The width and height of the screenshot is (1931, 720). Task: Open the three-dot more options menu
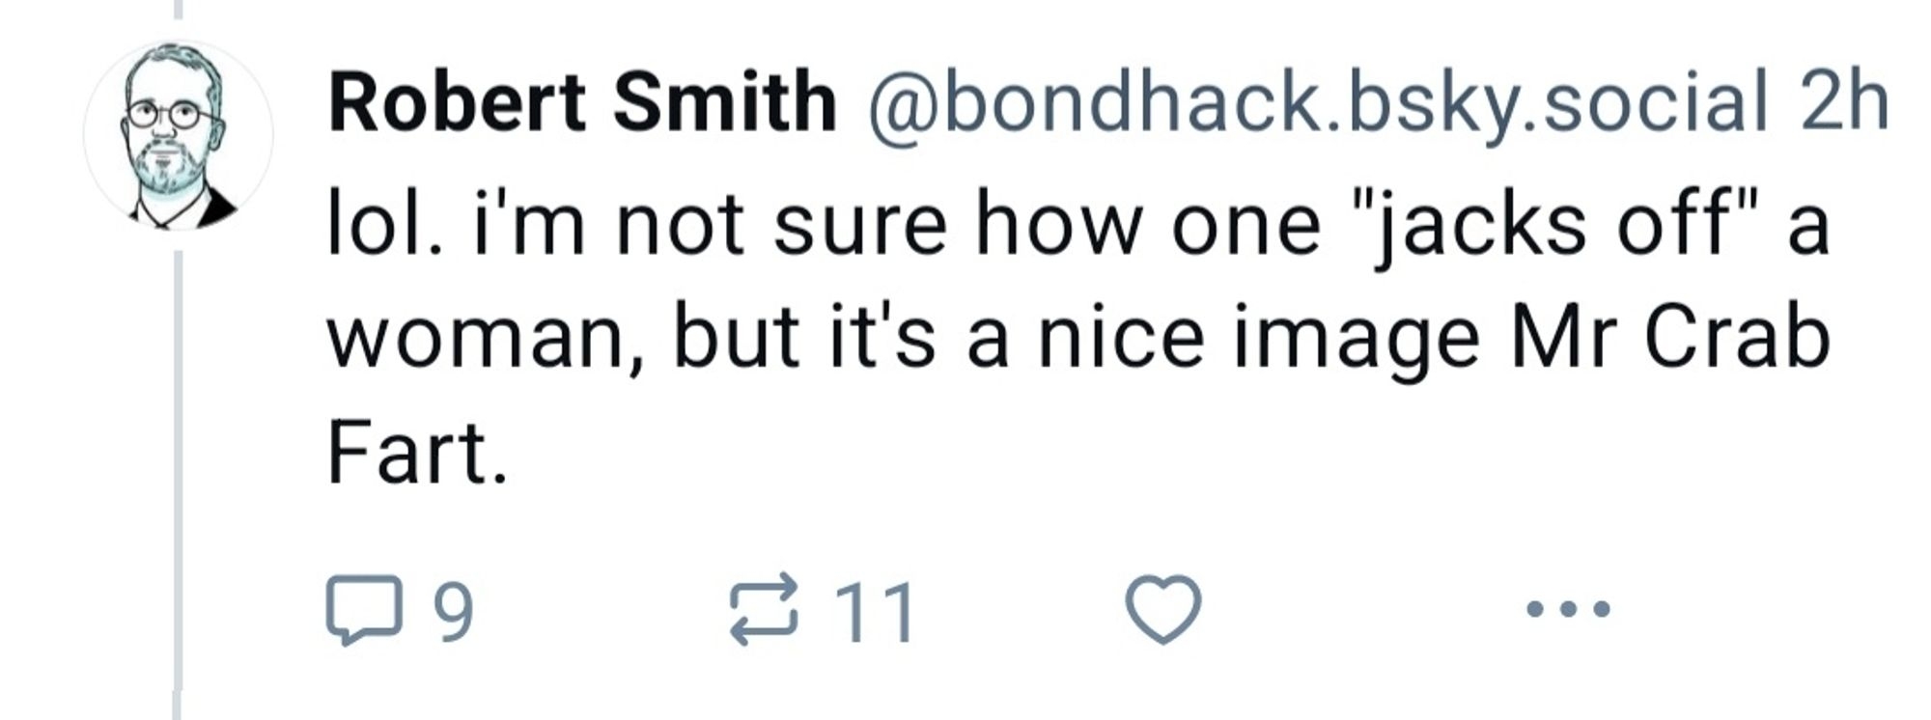click(x=1568, y=609)
